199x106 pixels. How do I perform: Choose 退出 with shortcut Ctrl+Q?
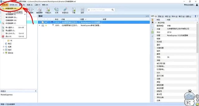pyautogui.click(x=14, y=36)
